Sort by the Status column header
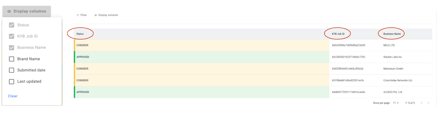Image resolution: width=437 pixels, height=113 pixels. pos(80,34)
